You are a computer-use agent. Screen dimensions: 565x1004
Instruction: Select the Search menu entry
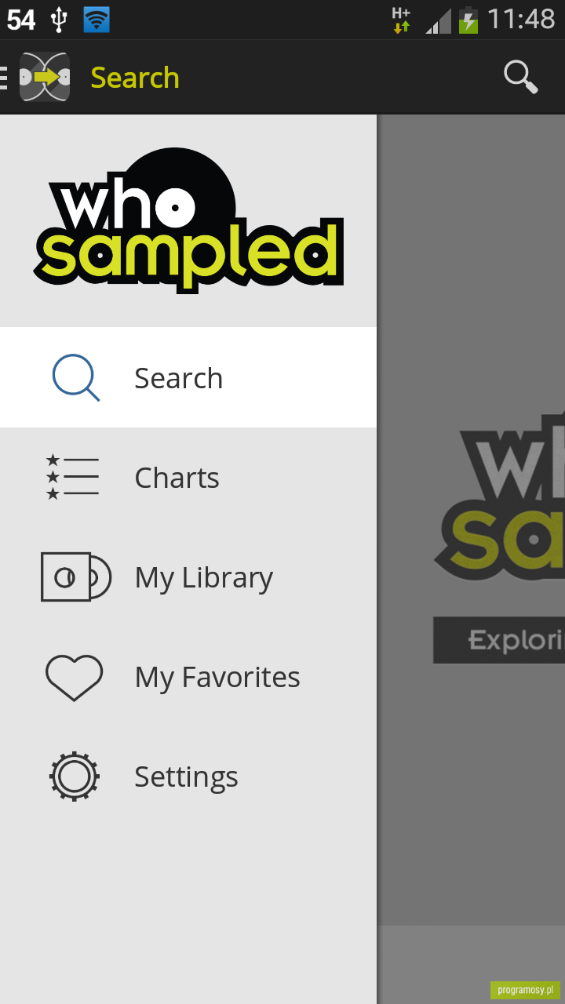click(188, 377)
